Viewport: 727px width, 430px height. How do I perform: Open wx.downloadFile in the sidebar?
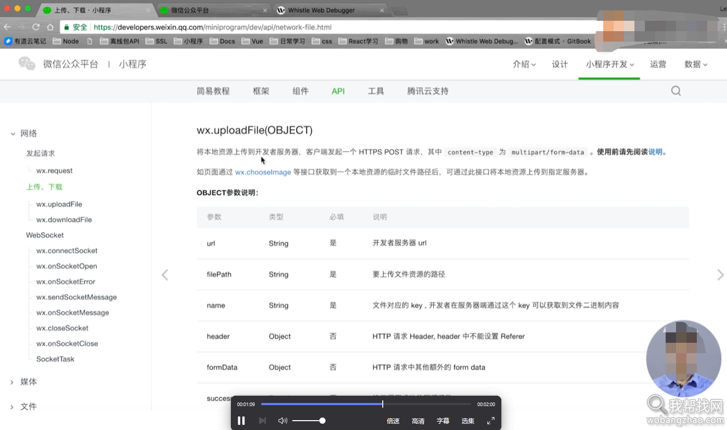64,220
